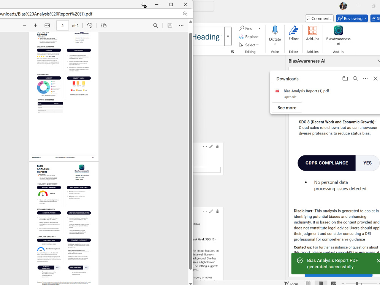Image resolution: width=380 pixels, height=285 pixels.
Task: Click the YES compliance badge
Action: [367, 163]
